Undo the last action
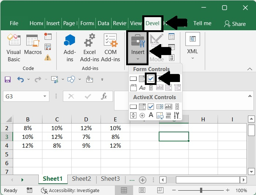Viewport: 256px width, 195px height. pyautogui.click(x=20, y=79)
